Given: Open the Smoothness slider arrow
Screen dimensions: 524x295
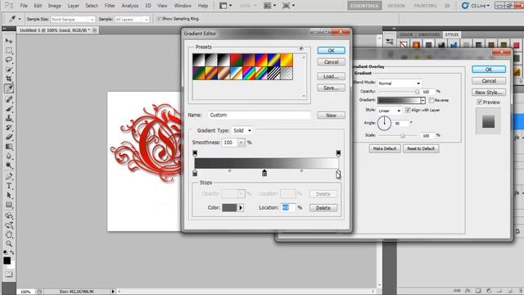Looking at the screenshot, I should (x=241, y=143).
